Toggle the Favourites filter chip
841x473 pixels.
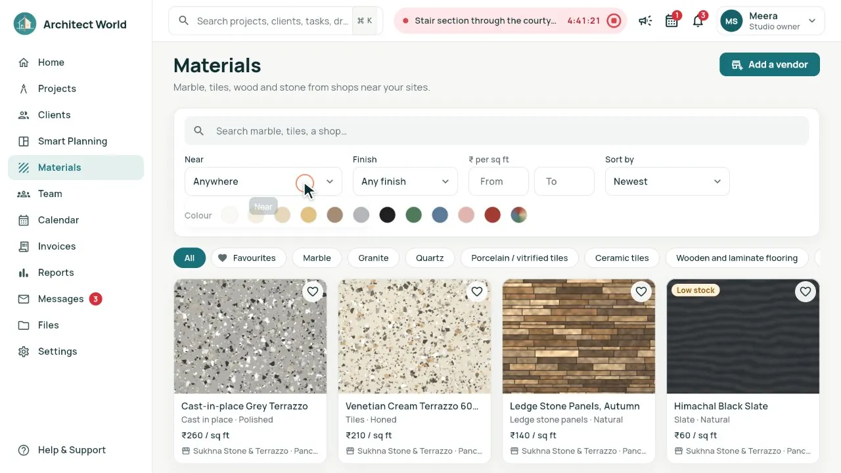click(x=248, y=258)
